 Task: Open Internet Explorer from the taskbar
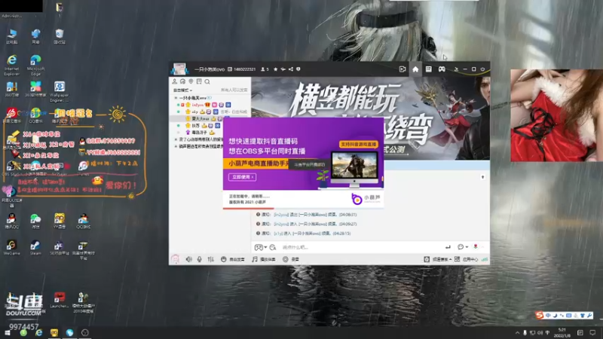pos(39,333)
